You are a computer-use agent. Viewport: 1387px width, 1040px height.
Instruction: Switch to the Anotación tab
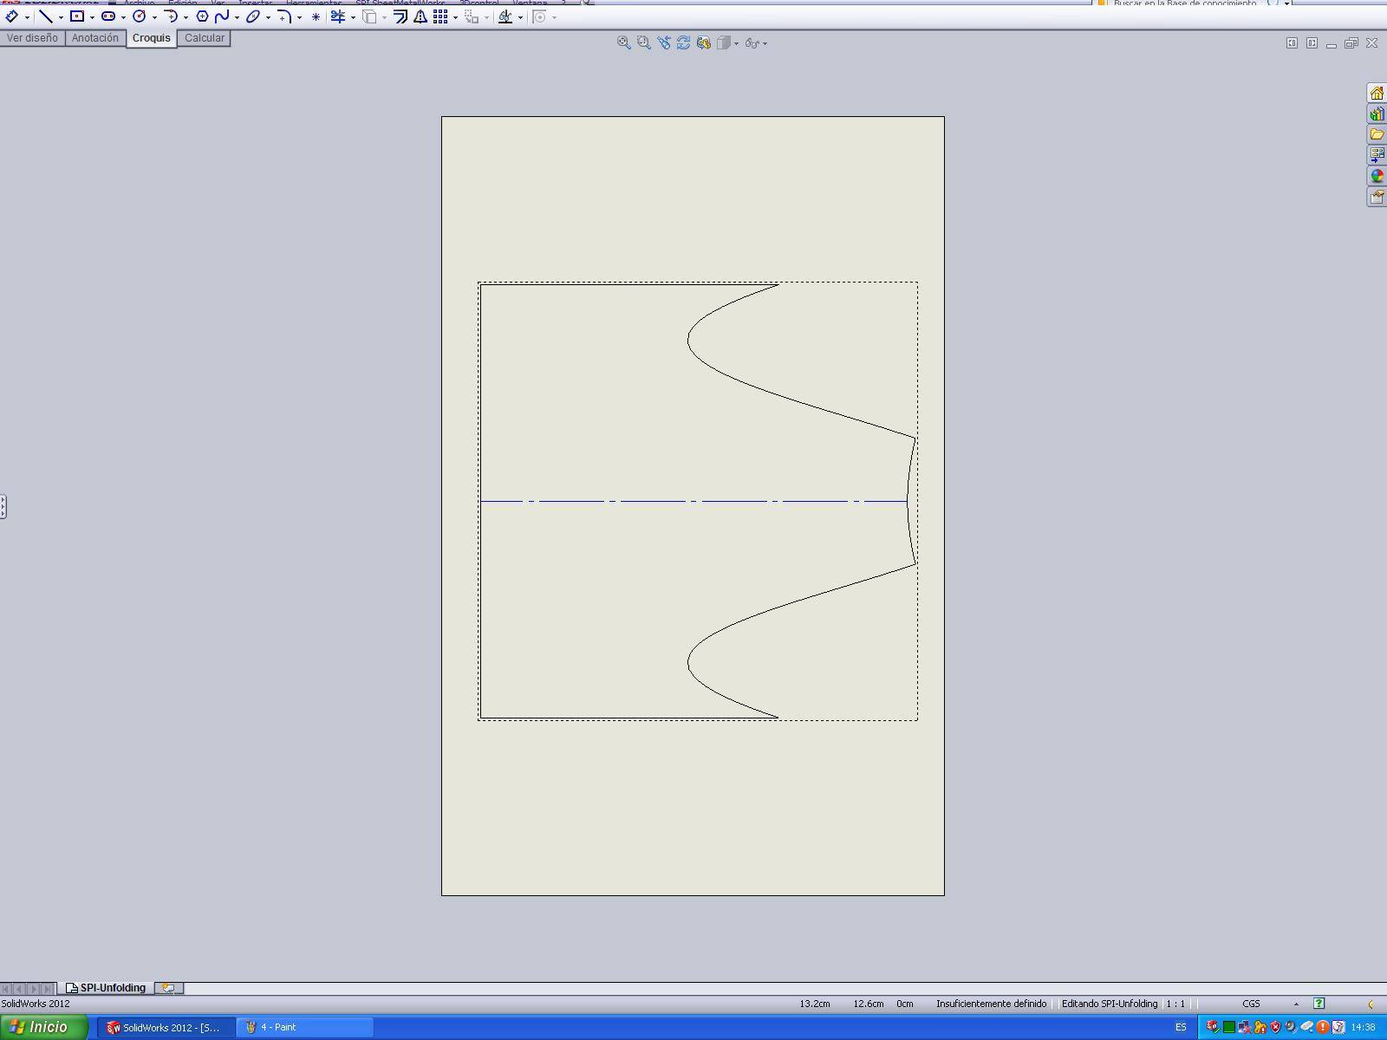[x=95, y=38]
